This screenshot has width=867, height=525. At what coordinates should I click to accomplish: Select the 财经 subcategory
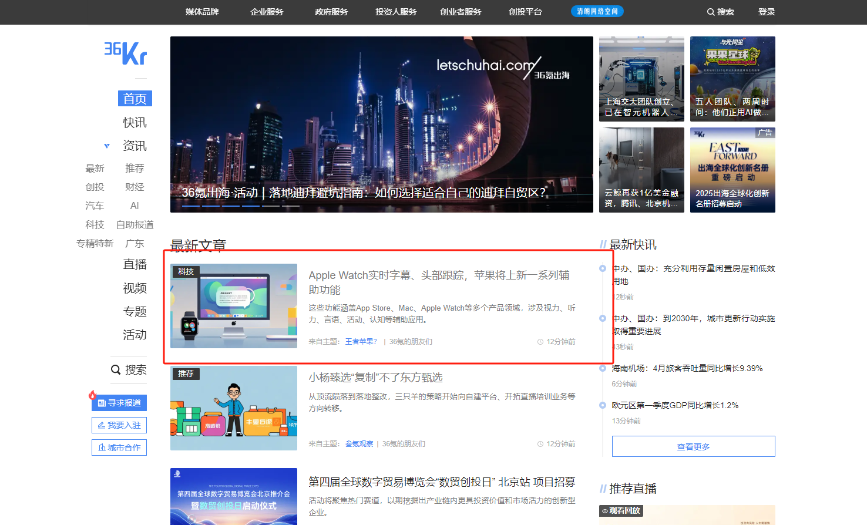pos(135,187)
